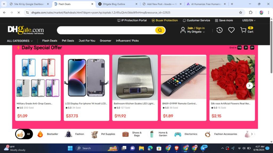This screenshot has height=153, width=273.
Task: Open the browsing history clock icon
Action: [219, 30]
